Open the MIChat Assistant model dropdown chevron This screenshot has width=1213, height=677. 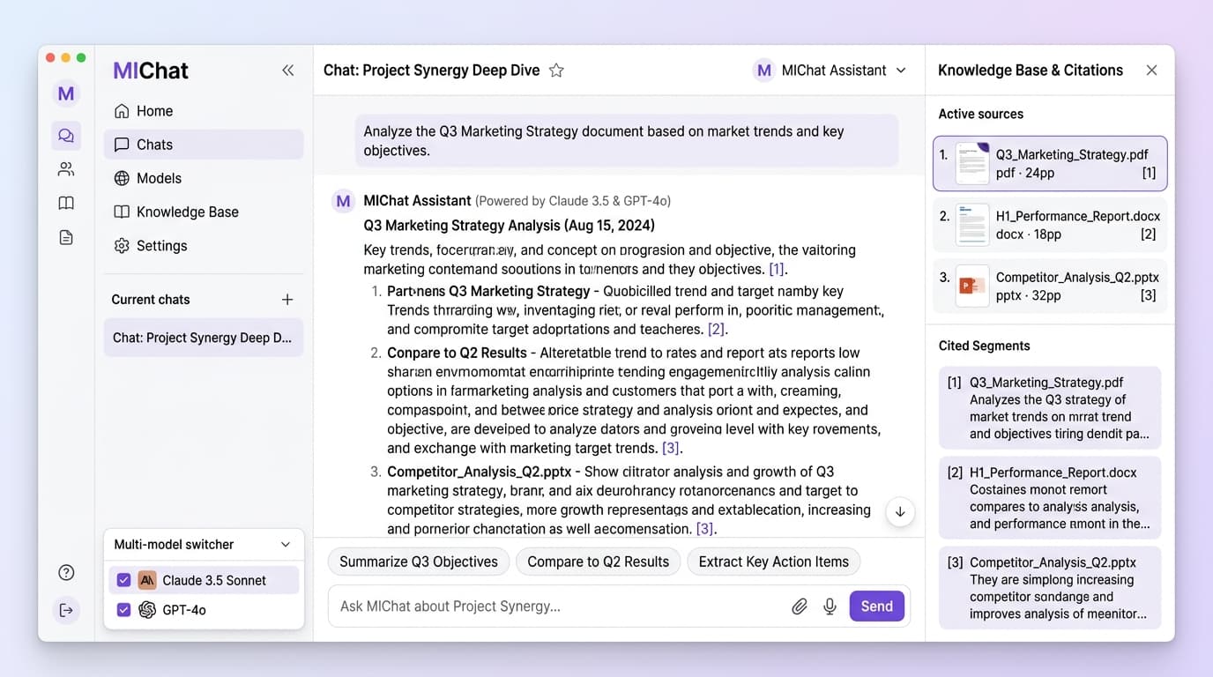(901, 71)
